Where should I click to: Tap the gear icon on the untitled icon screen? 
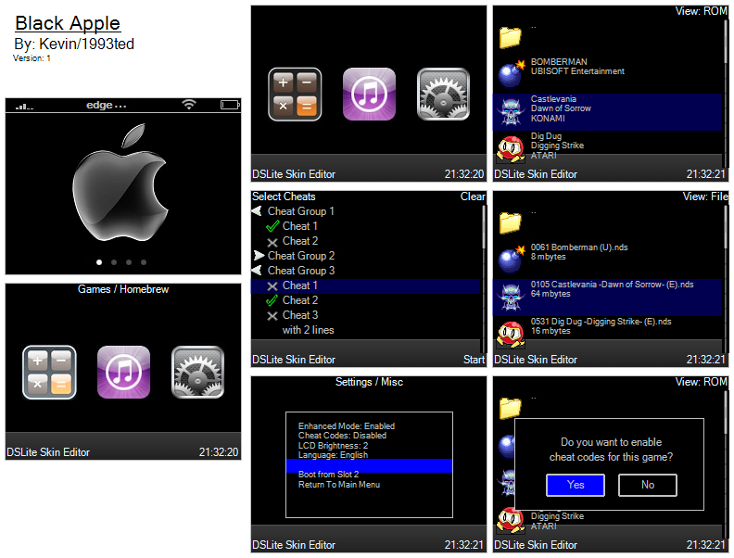(443, 95)
